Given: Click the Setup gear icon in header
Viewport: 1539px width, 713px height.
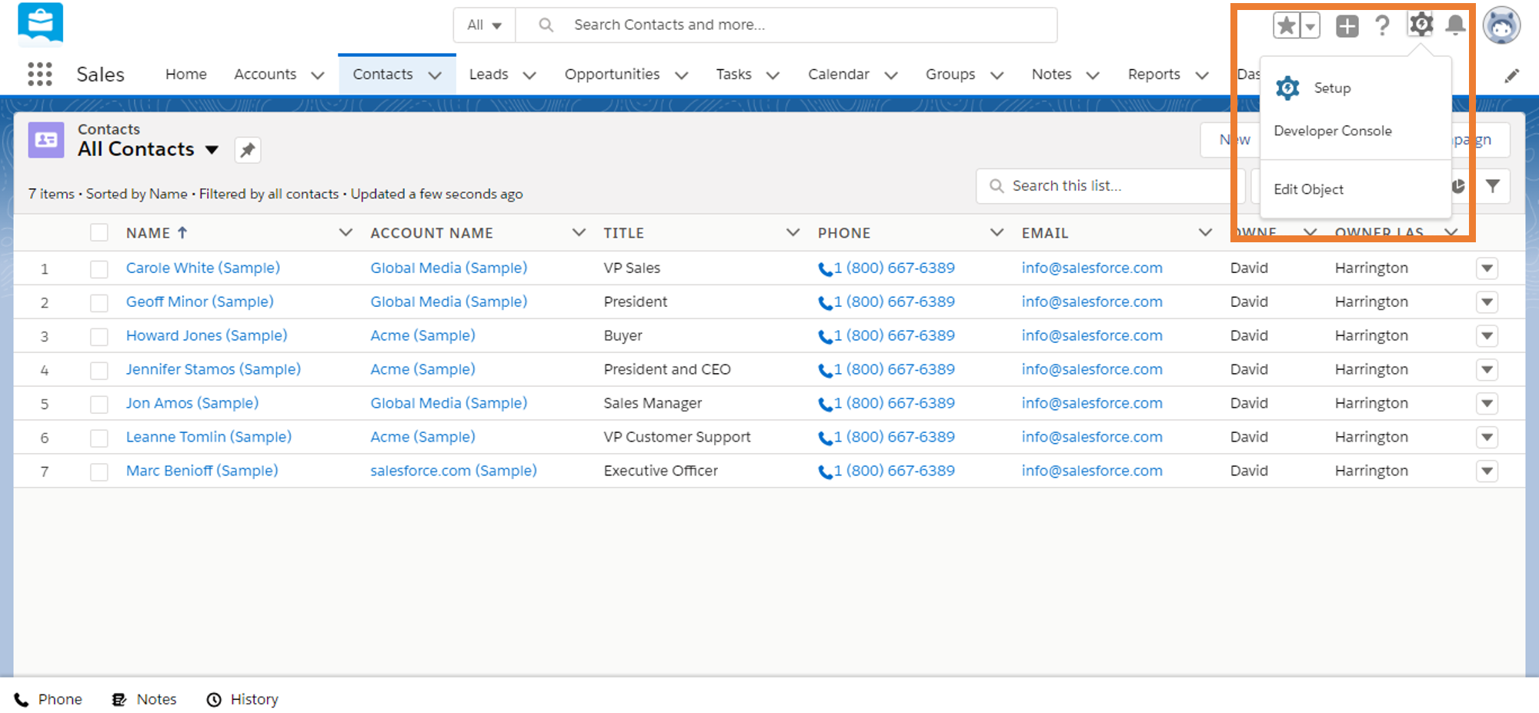Looking at the screenshot, I should click(1420, 25).
